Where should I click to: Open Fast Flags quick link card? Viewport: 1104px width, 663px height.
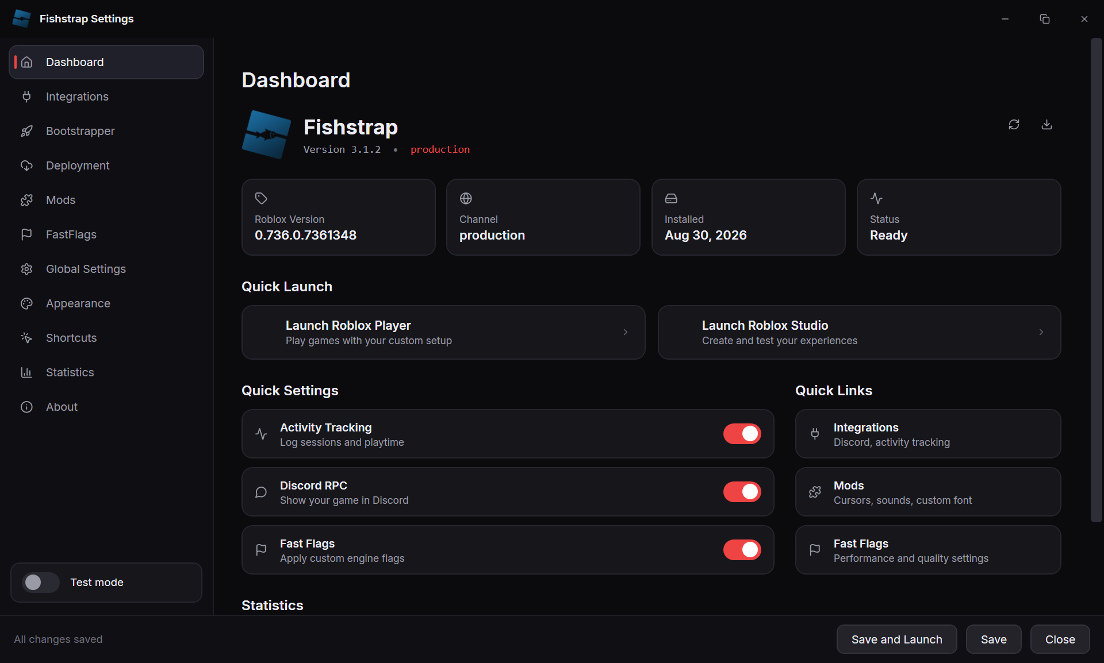coord(928,550)
